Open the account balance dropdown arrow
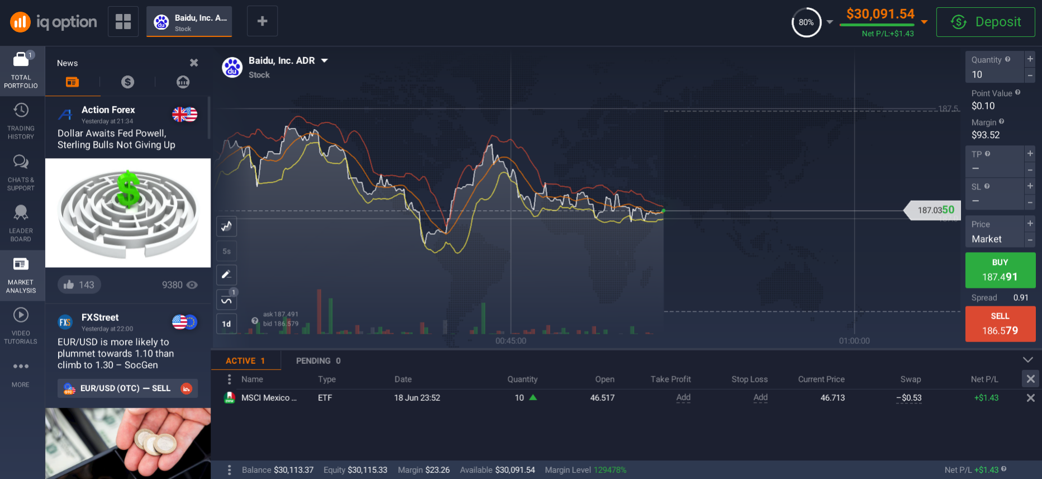This screenshot has width=1042, height=479. point(924,22)
